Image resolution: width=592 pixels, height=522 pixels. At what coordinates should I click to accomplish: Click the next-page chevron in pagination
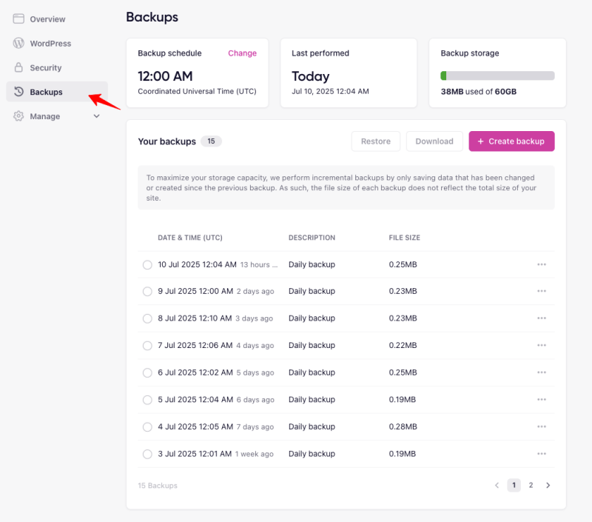pyautogui.click(x=548, y=485)
